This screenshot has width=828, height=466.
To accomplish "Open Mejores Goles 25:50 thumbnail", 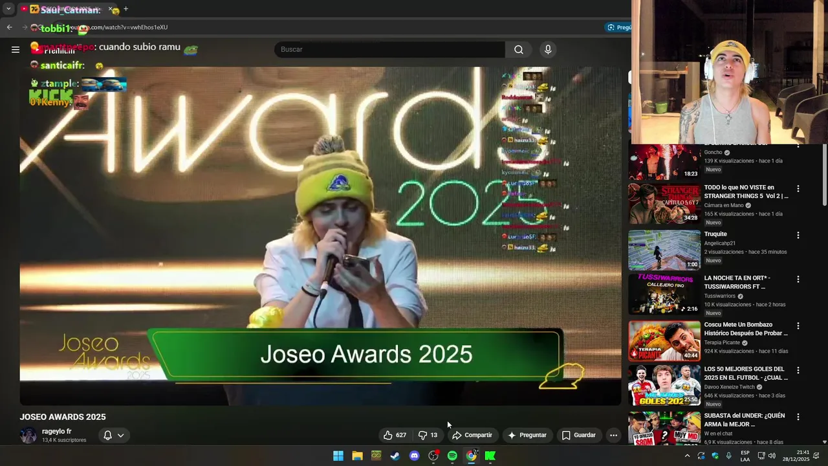I will pos(664,386).
